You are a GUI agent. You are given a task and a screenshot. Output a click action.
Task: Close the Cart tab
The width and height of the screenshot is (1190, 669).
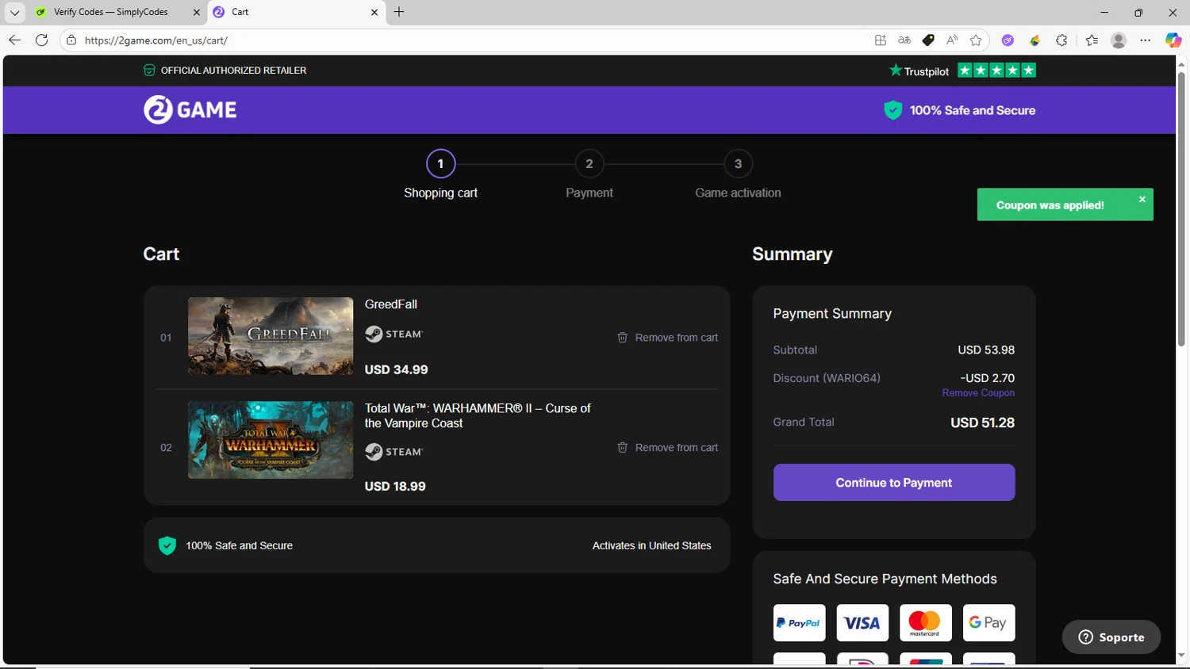pyautogui.click(x=374, y=12)
